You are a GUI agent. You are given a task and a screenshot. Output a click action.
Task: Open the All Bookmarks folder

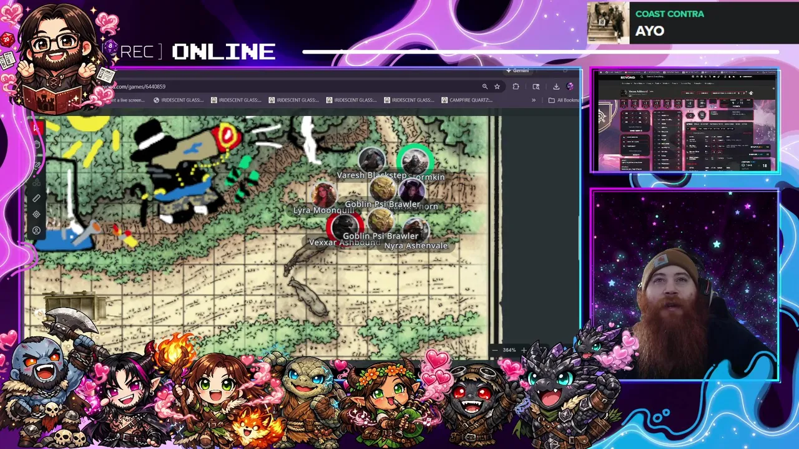pos(564,100)
